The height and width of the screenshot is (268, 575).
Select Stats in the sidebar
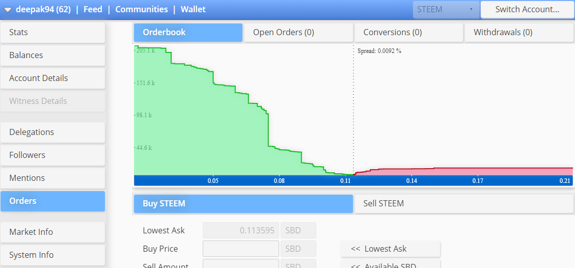53,33
